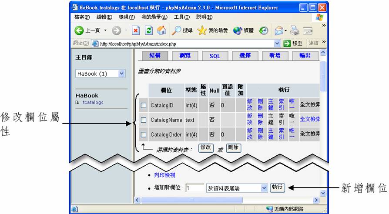Tick the CatalogOrder row checkbox
The height and width of the screenshot is (214, 389).
click(144, 135)
